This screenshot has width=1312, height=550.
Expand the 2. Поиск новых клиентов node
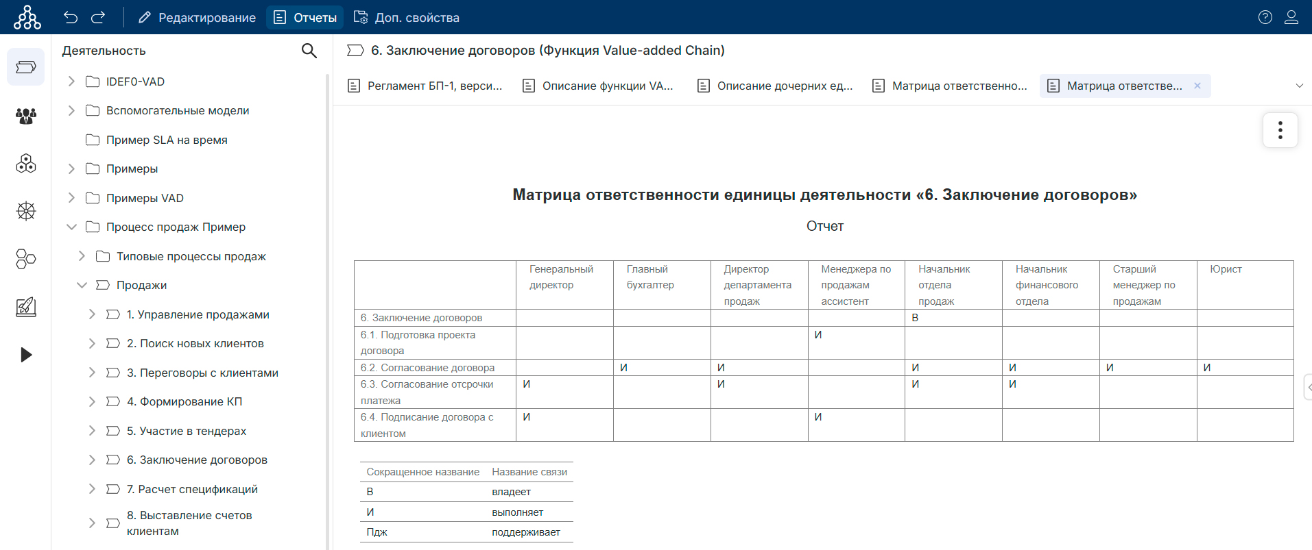click(92, 343)
